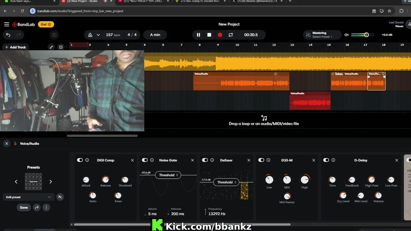Select the red Voice/Audio clip region
This screenshot has width=411, height=231.
[310, 101]
